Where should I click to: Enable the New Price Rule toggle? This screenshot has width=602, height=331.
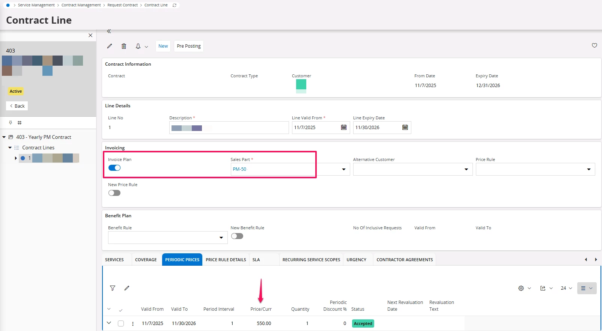tap(114, 193)
